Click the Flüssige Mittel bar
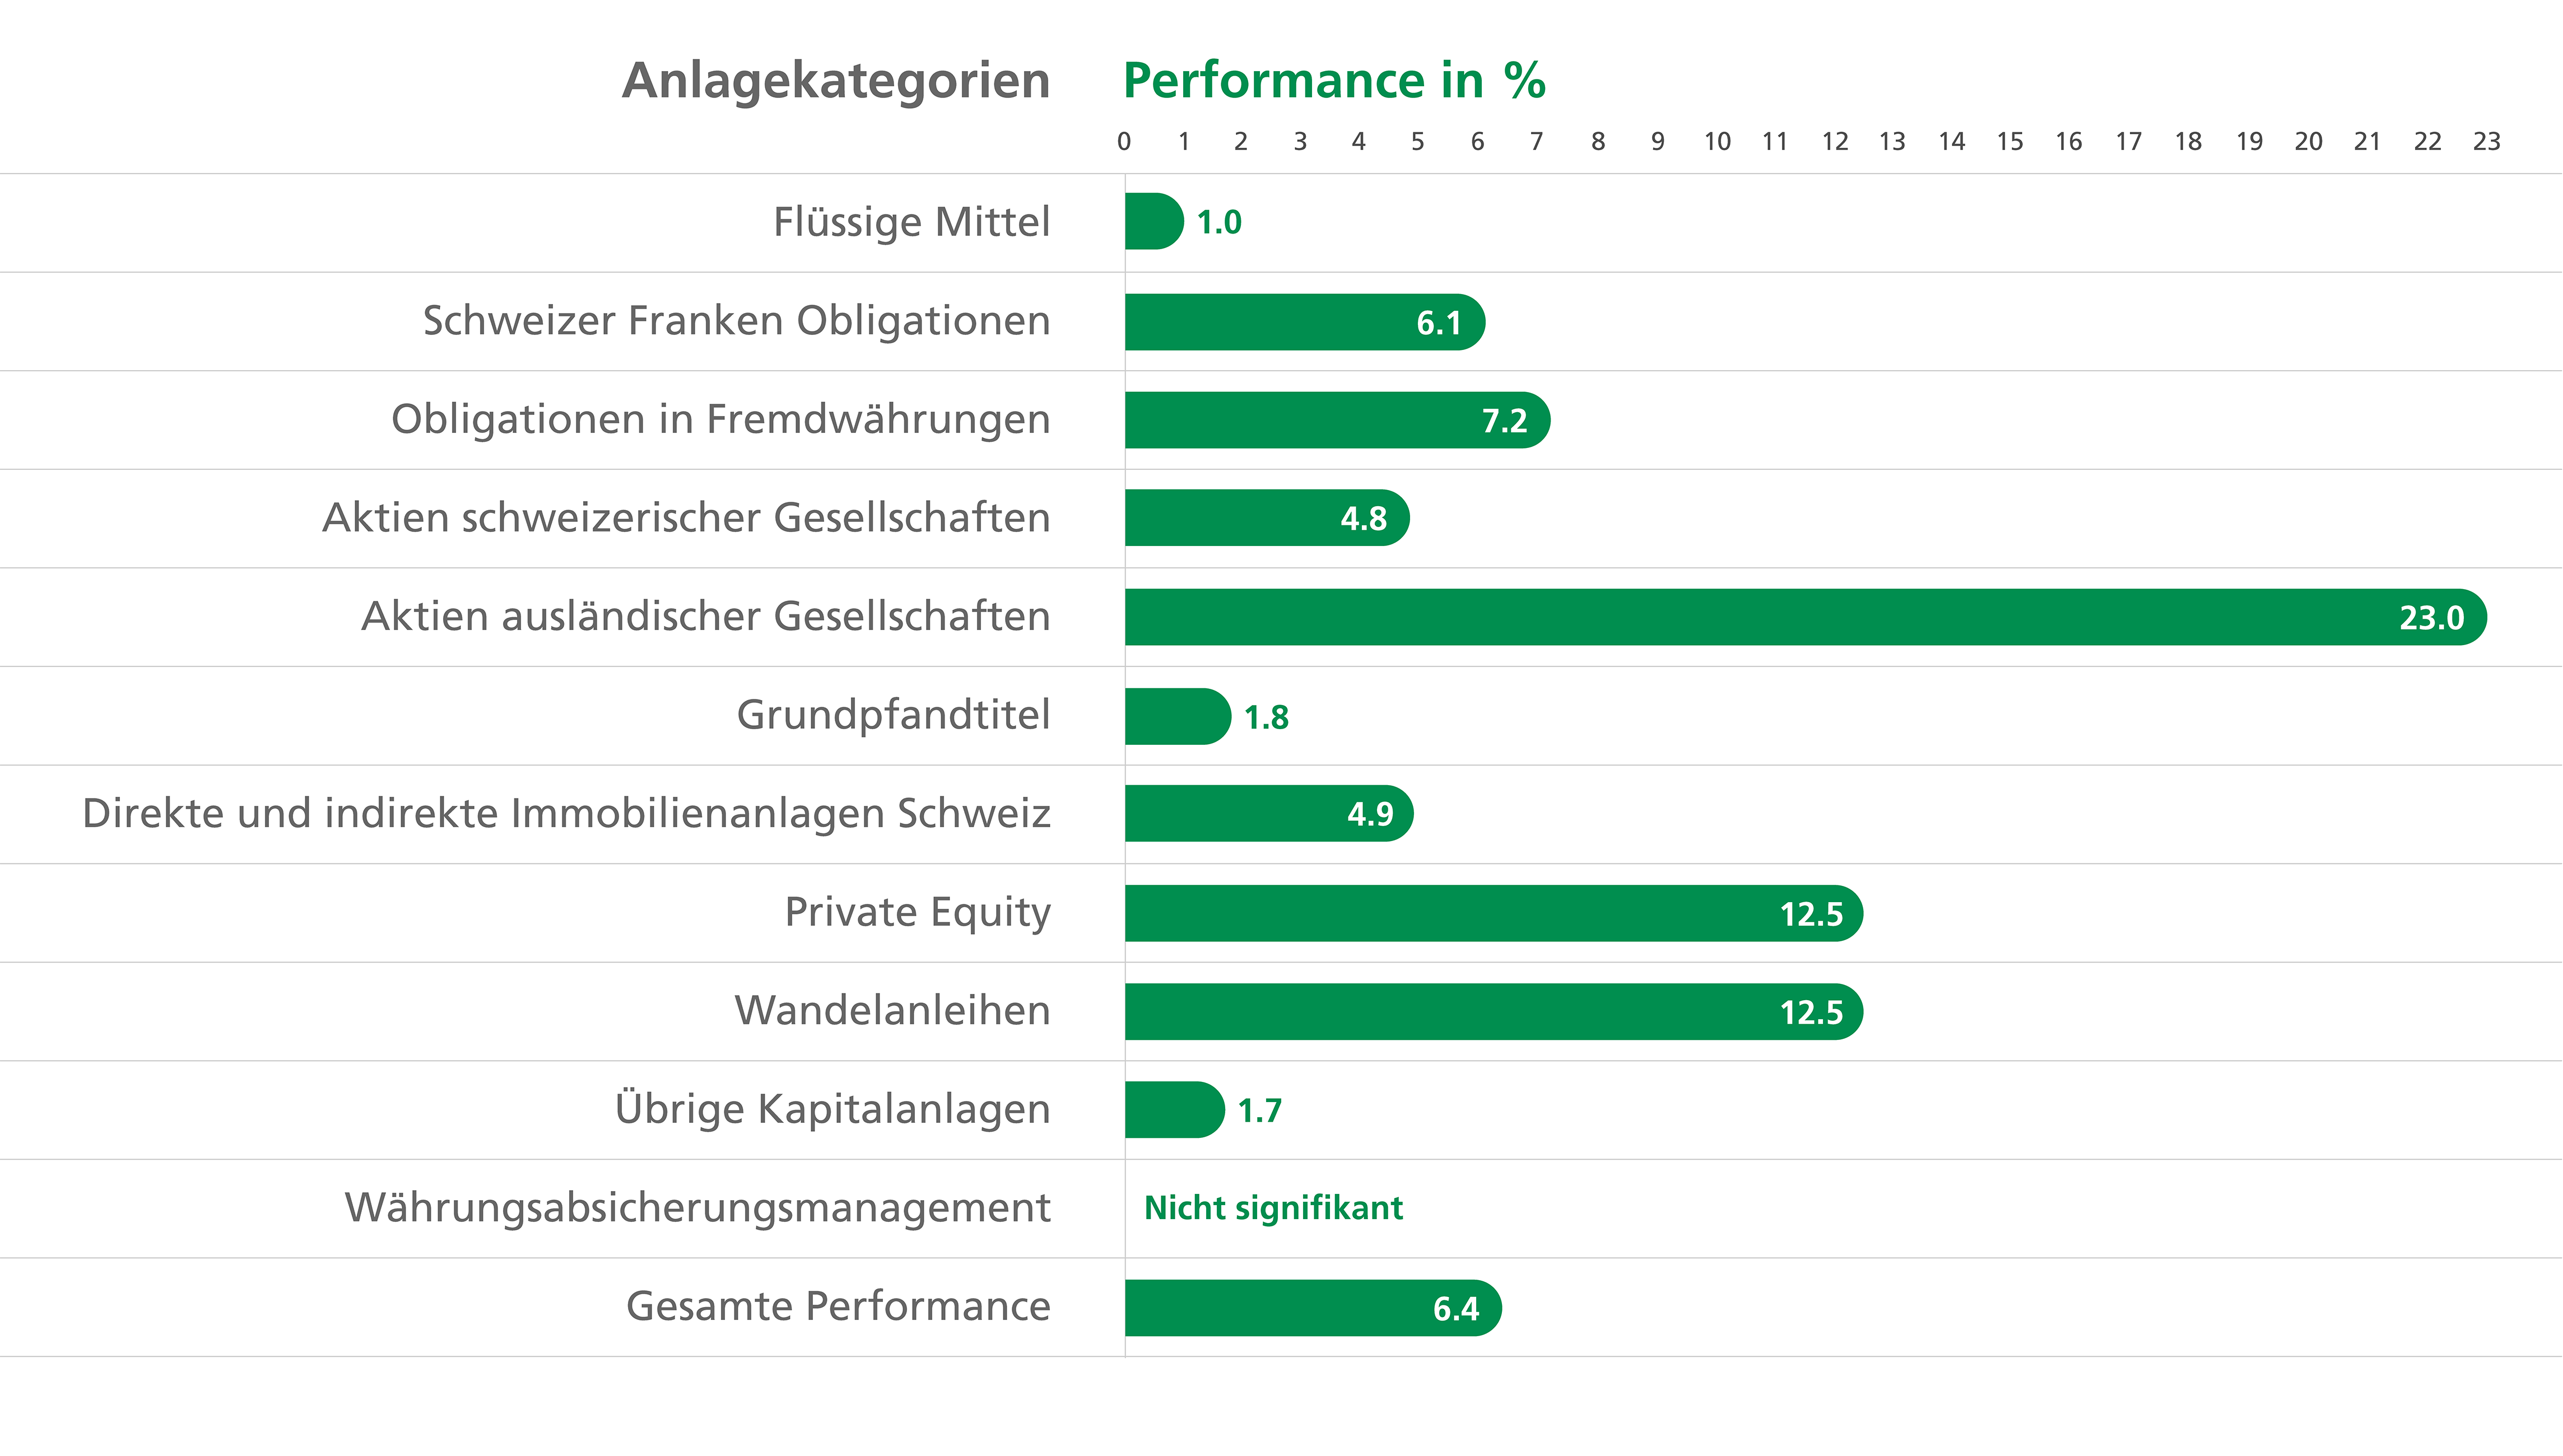The image size is (2563, 1456). 1155,221
